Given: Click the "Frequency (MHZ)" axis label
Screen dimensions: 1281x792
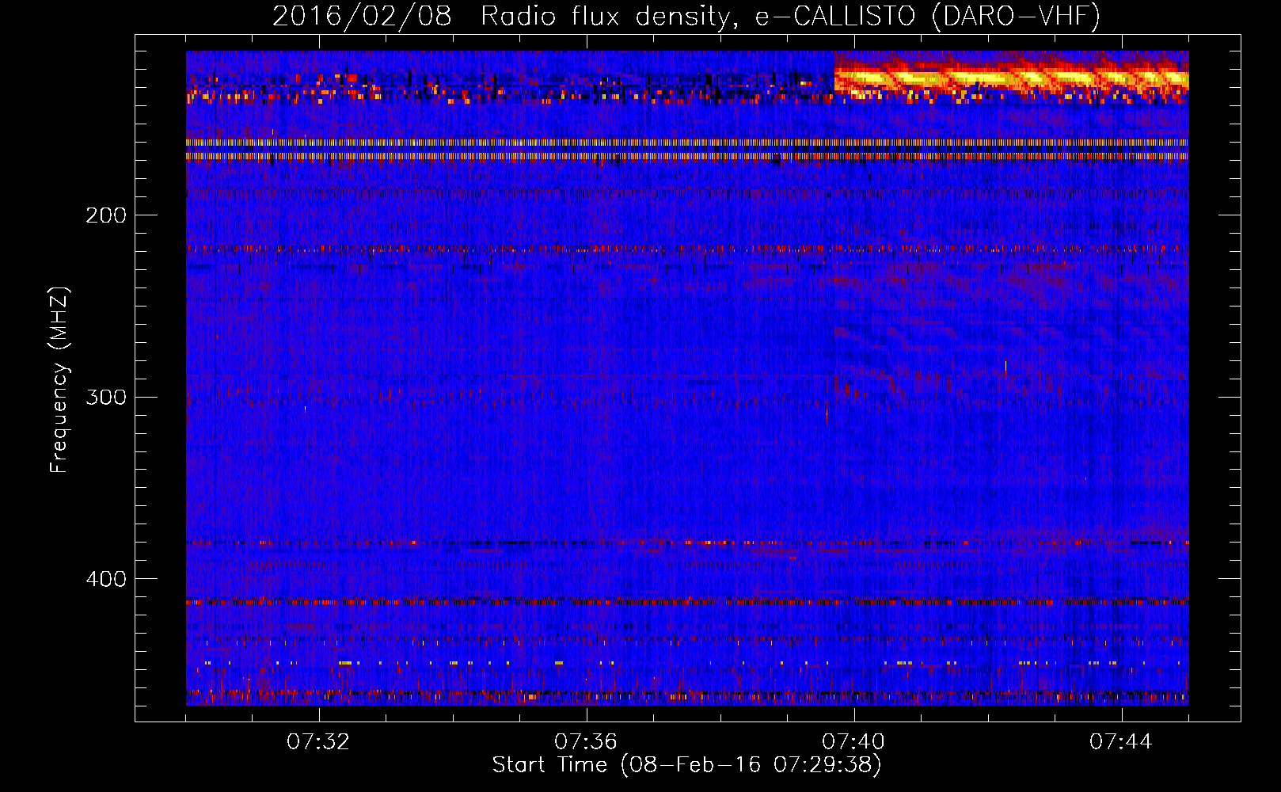Looking at the screenshot, I should point(59,380).
